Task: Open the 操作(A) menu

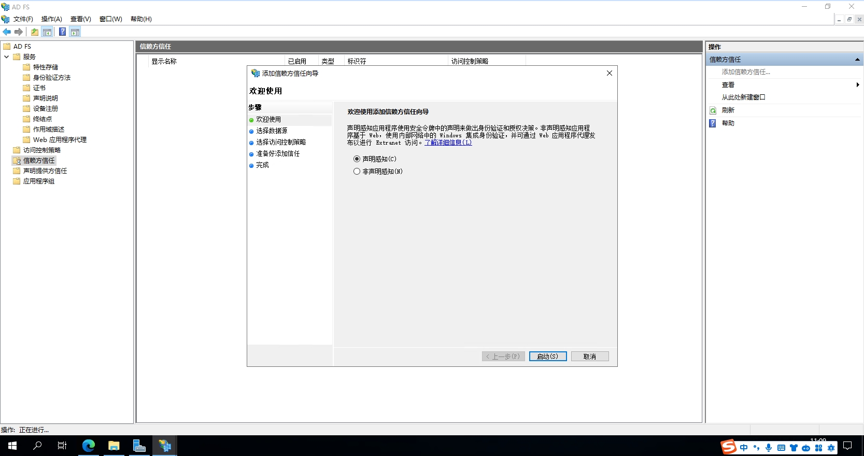Action: (51, 19)
